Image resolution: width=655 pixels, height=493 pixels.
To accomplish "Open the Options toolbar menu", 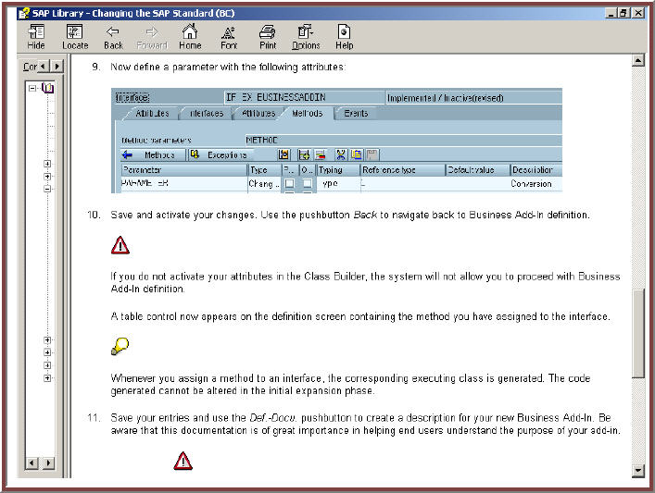I will pos(306,37).
